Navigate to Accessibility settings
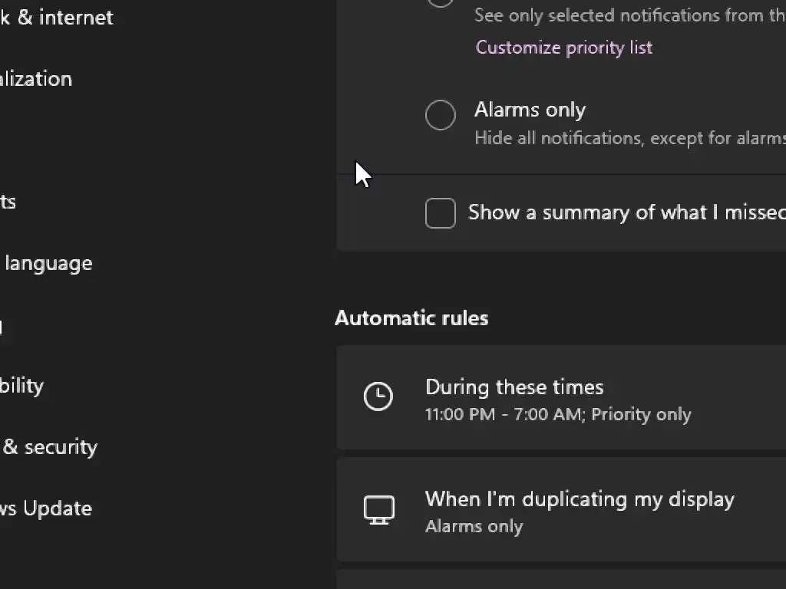The height and width of the screenshot is (589, 786). point(21,386)
